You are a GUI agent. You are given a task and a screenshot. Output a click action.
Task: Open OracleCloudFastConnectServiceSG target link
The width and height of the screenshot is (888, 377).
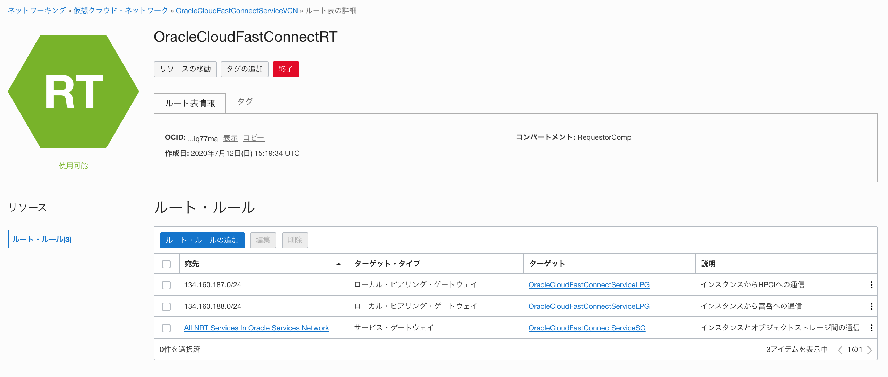(x=587, y=328)
